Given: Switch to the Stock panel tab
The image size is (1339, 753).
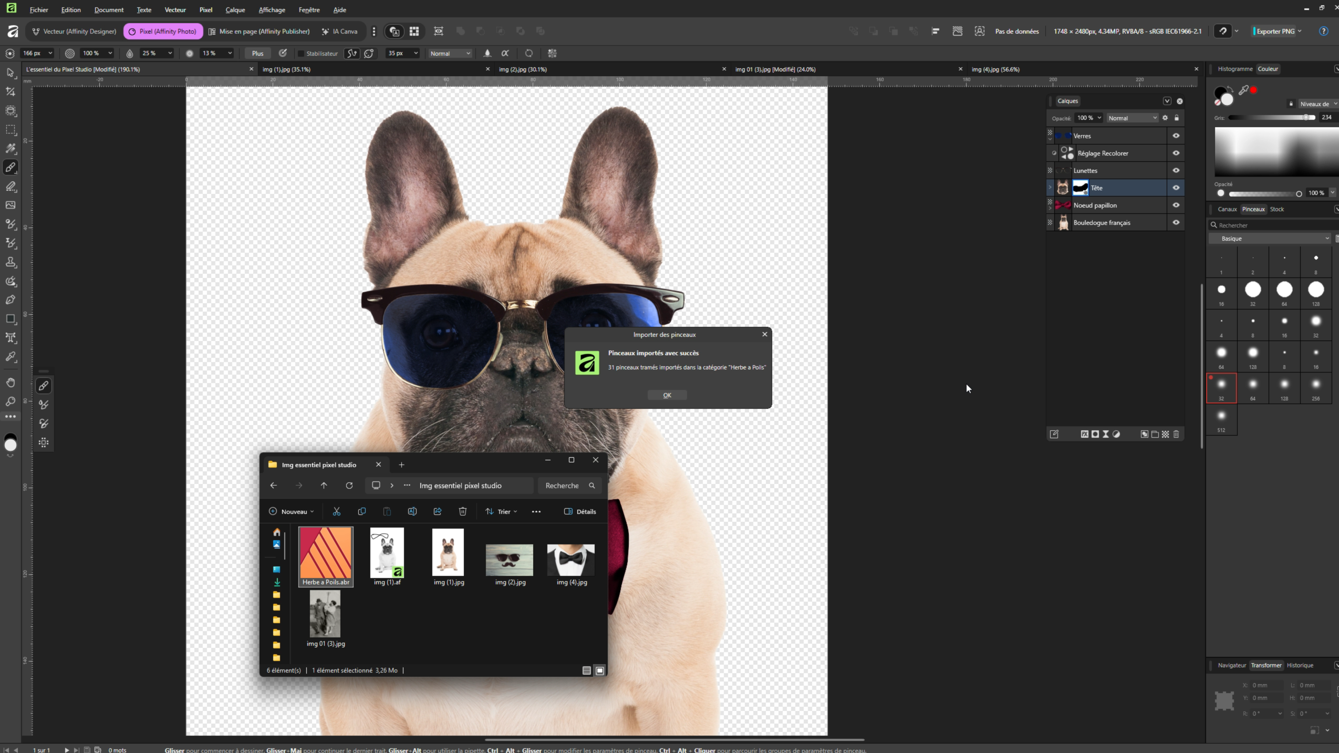Looking at the screenshot, I should coord(1276,209).
